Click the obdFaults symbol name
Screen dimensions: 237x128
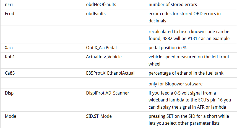[96, 14]
